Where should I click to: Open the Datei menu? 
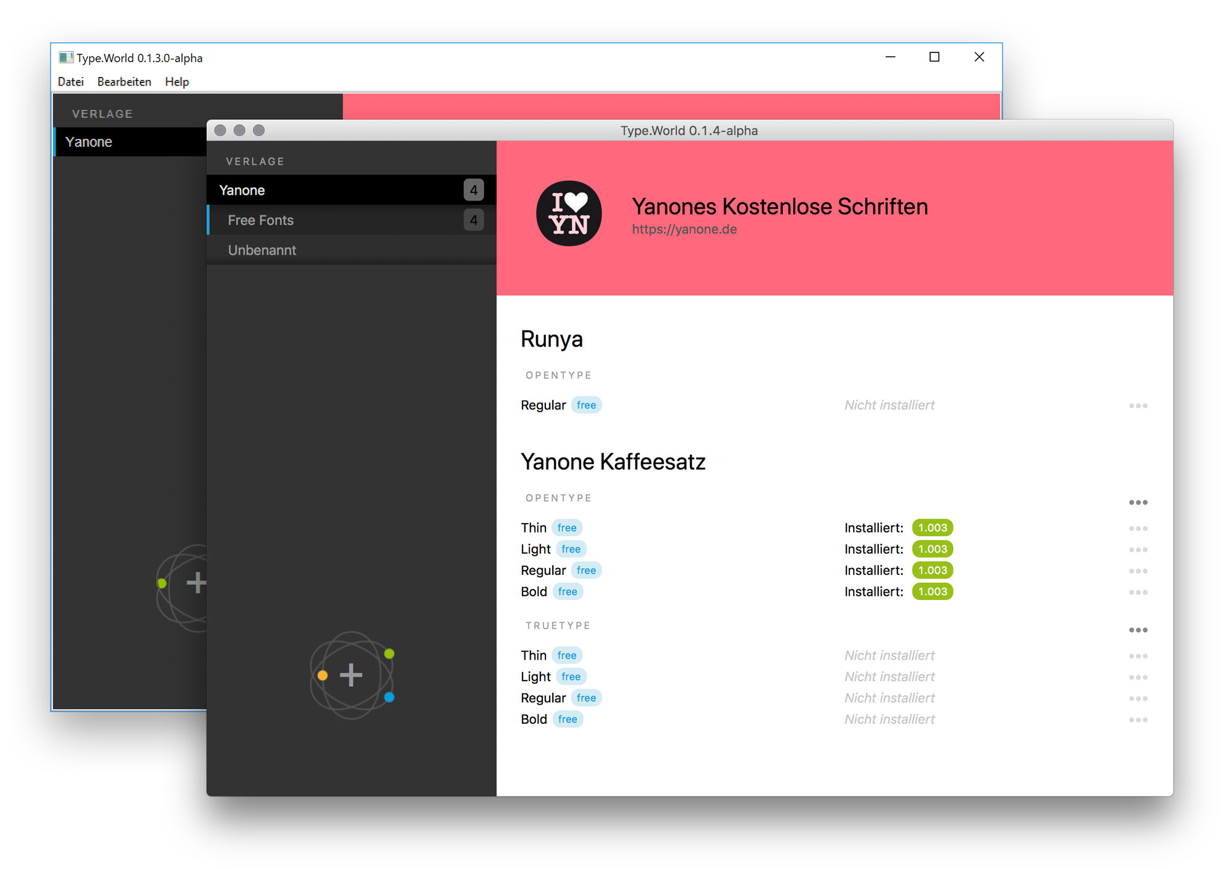71,81
